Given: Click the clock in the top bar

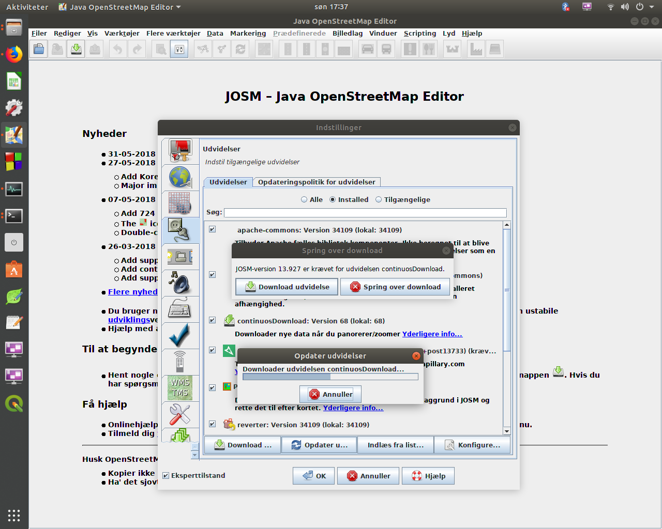Looking at the screenshot, I should click(x=331, y=7).
